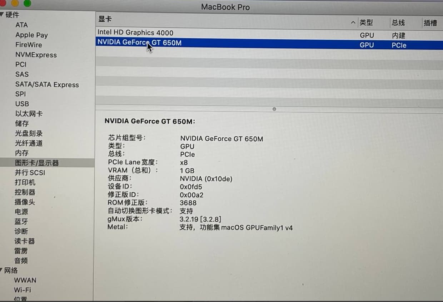Click the vendor value NVIDIA (0x10de)
The height and width of the screenshot is (302, 443).
click(206, 178)
